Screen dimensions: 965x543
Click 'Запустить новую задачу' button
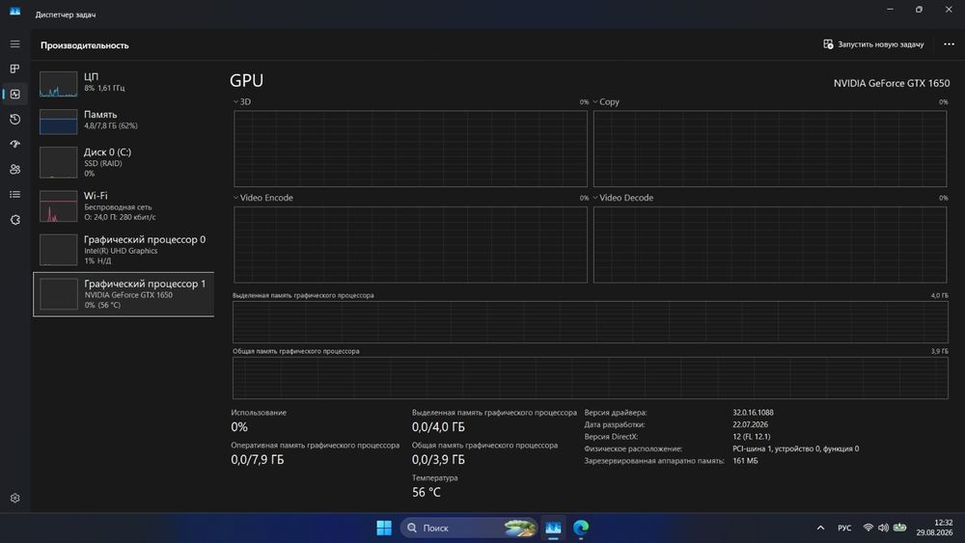pos(873,44)
